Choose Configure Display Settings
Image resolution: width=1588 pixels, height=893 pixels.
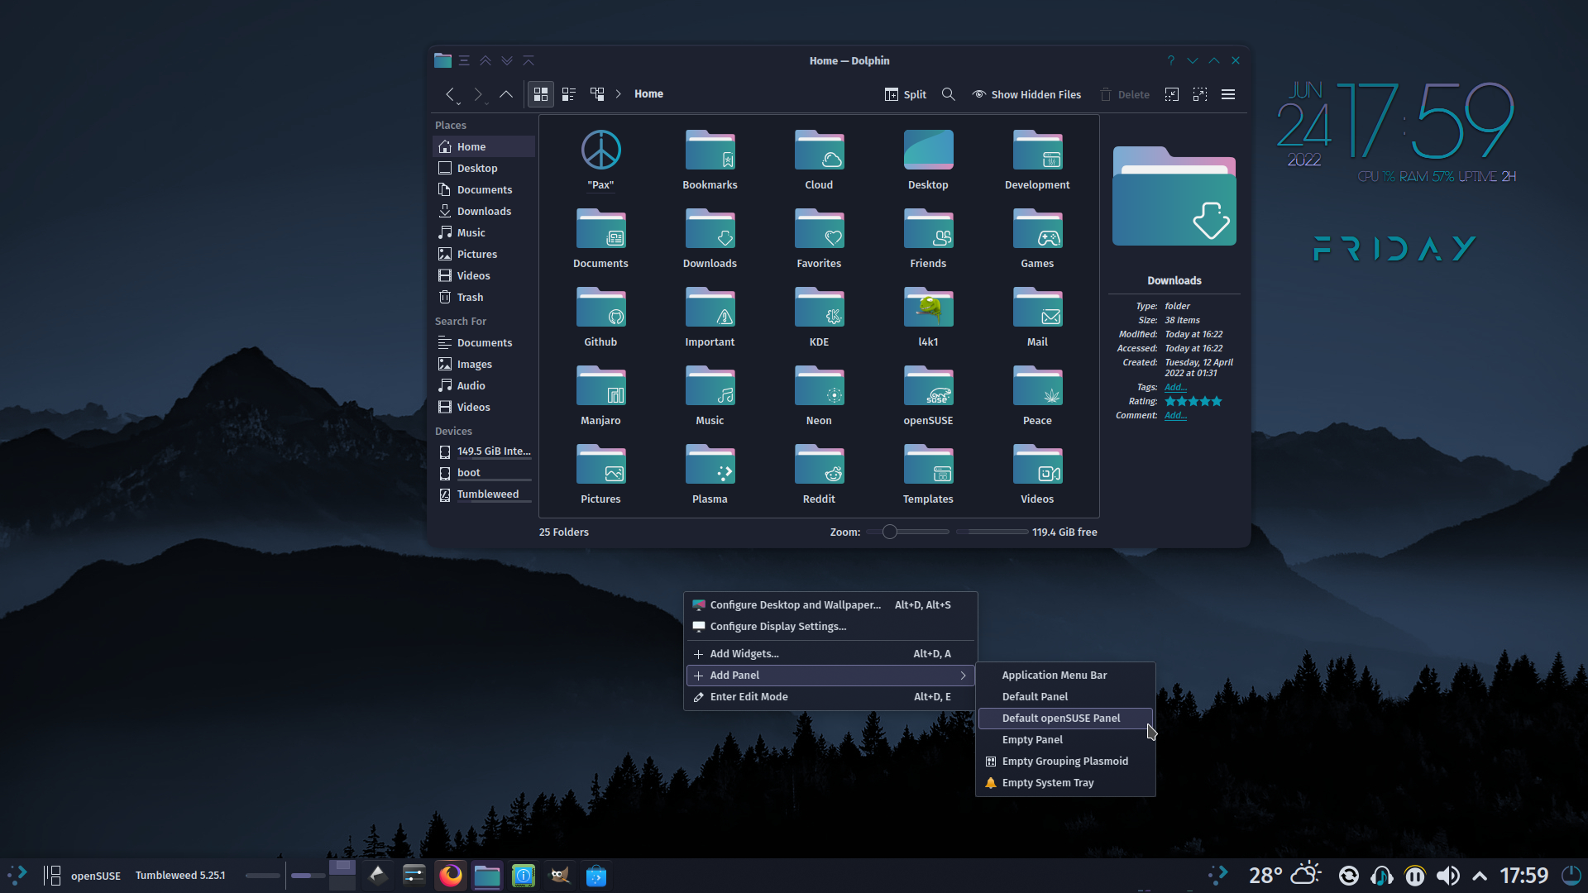pyautogui.click(x=830, y=627)
